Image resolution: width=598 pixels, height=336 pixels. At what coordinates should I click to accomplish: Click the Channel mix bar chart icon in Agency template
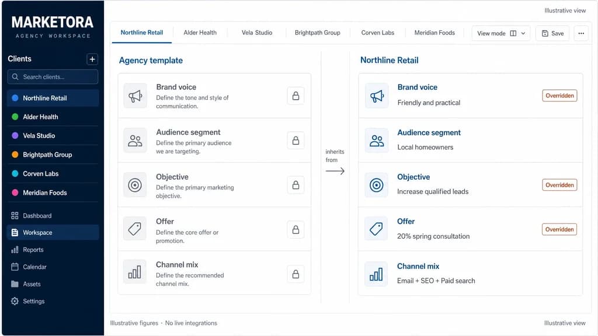(x=135, y=272)
